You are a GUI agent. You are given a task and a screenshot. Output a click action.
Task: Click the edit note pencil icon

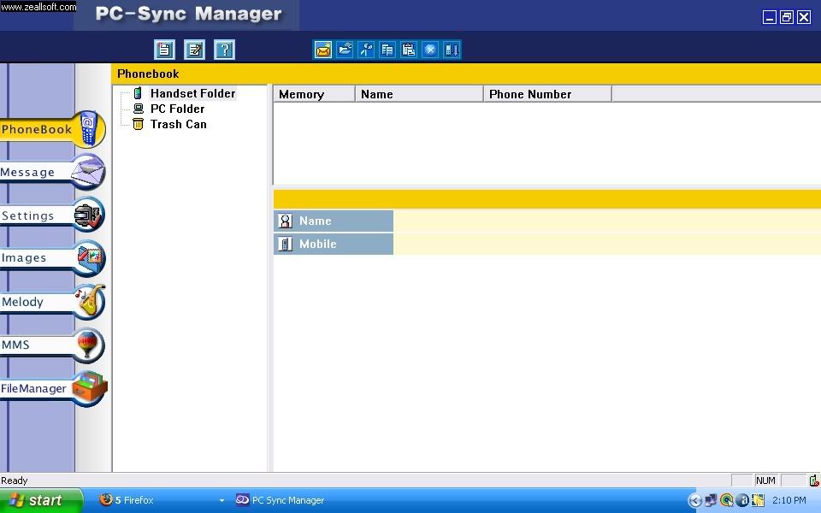pos(194,50)
